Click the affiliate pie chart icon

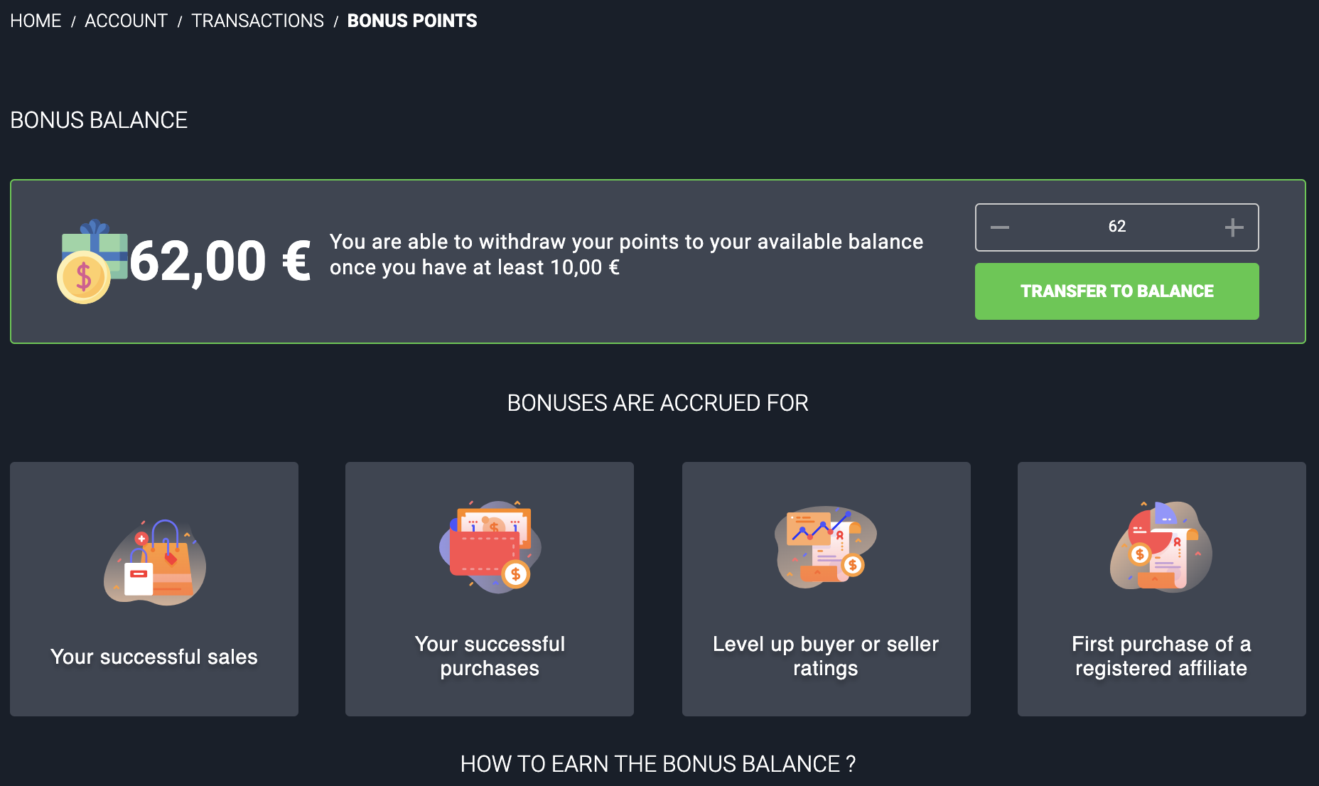(x=1161, y=547)
